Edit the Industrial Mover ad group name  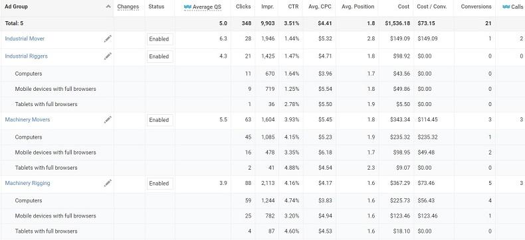tap(108, 38)
